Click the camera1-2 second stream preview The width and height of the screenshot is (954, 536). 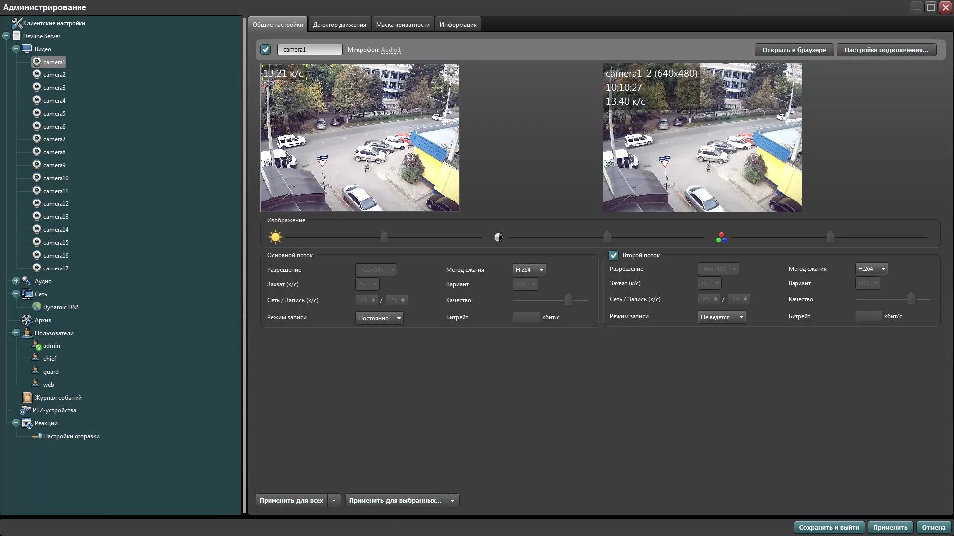(703, 137)
